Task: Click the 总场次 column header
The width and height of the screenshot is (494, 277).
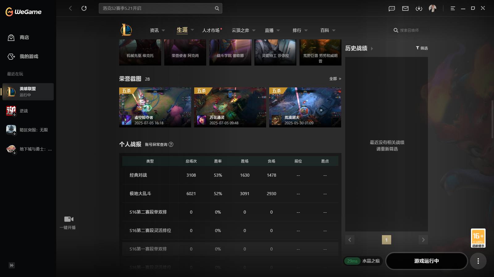Action: coord(191,161)
